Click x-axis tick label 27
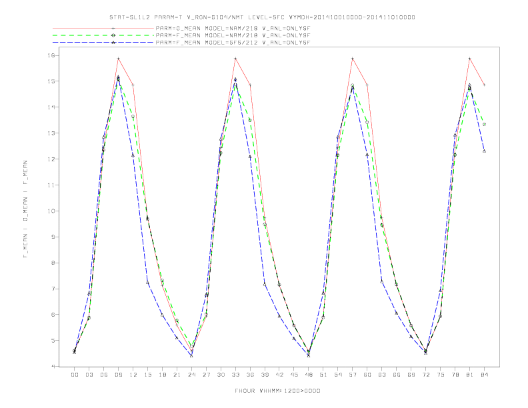 (206, 375)
